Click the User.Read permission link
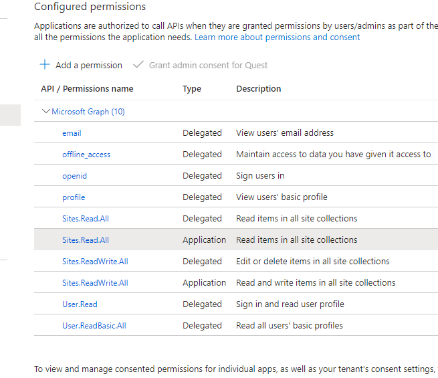The height and width of the screenshot is (378, 438). coord(80,304)
